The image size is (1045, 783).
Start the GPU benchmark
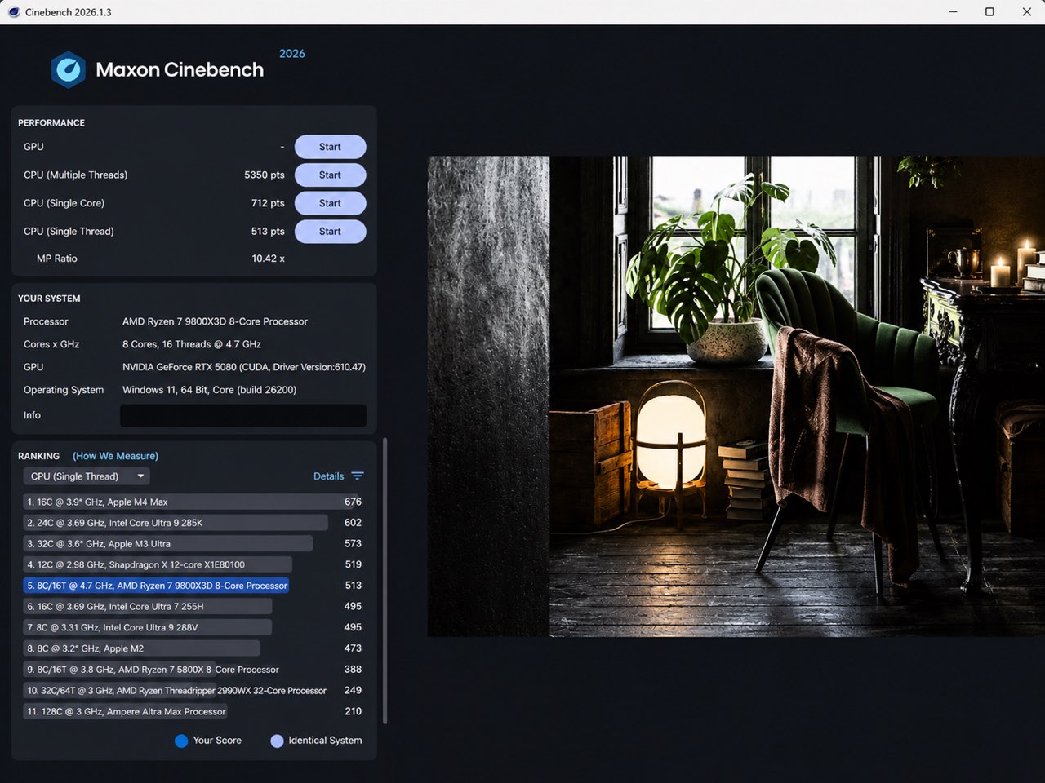(330, 147)
